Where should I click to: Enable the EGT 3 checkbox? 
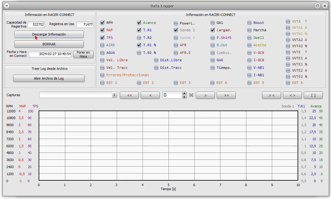[x=176, y=83]
